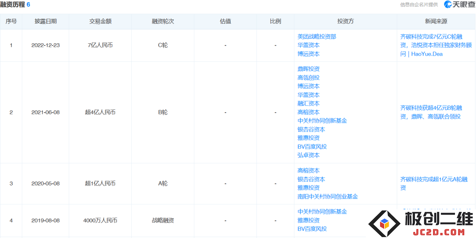The height and width of the screenshot is (238, 476).
Task: Open news link 齐碳科技完成超1亿元A轮融资
Action: pos(434,184)
